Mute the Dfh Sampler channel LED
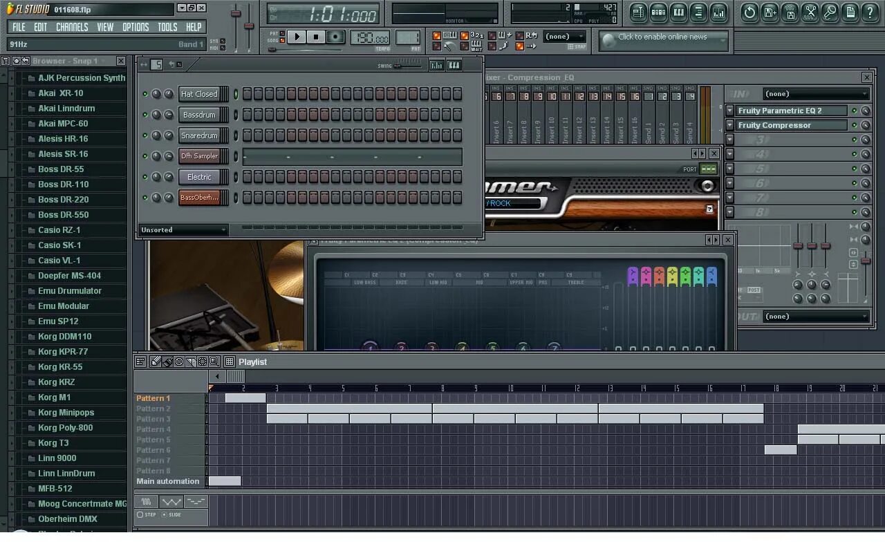885x553 pixels. (x=145, y=156)
